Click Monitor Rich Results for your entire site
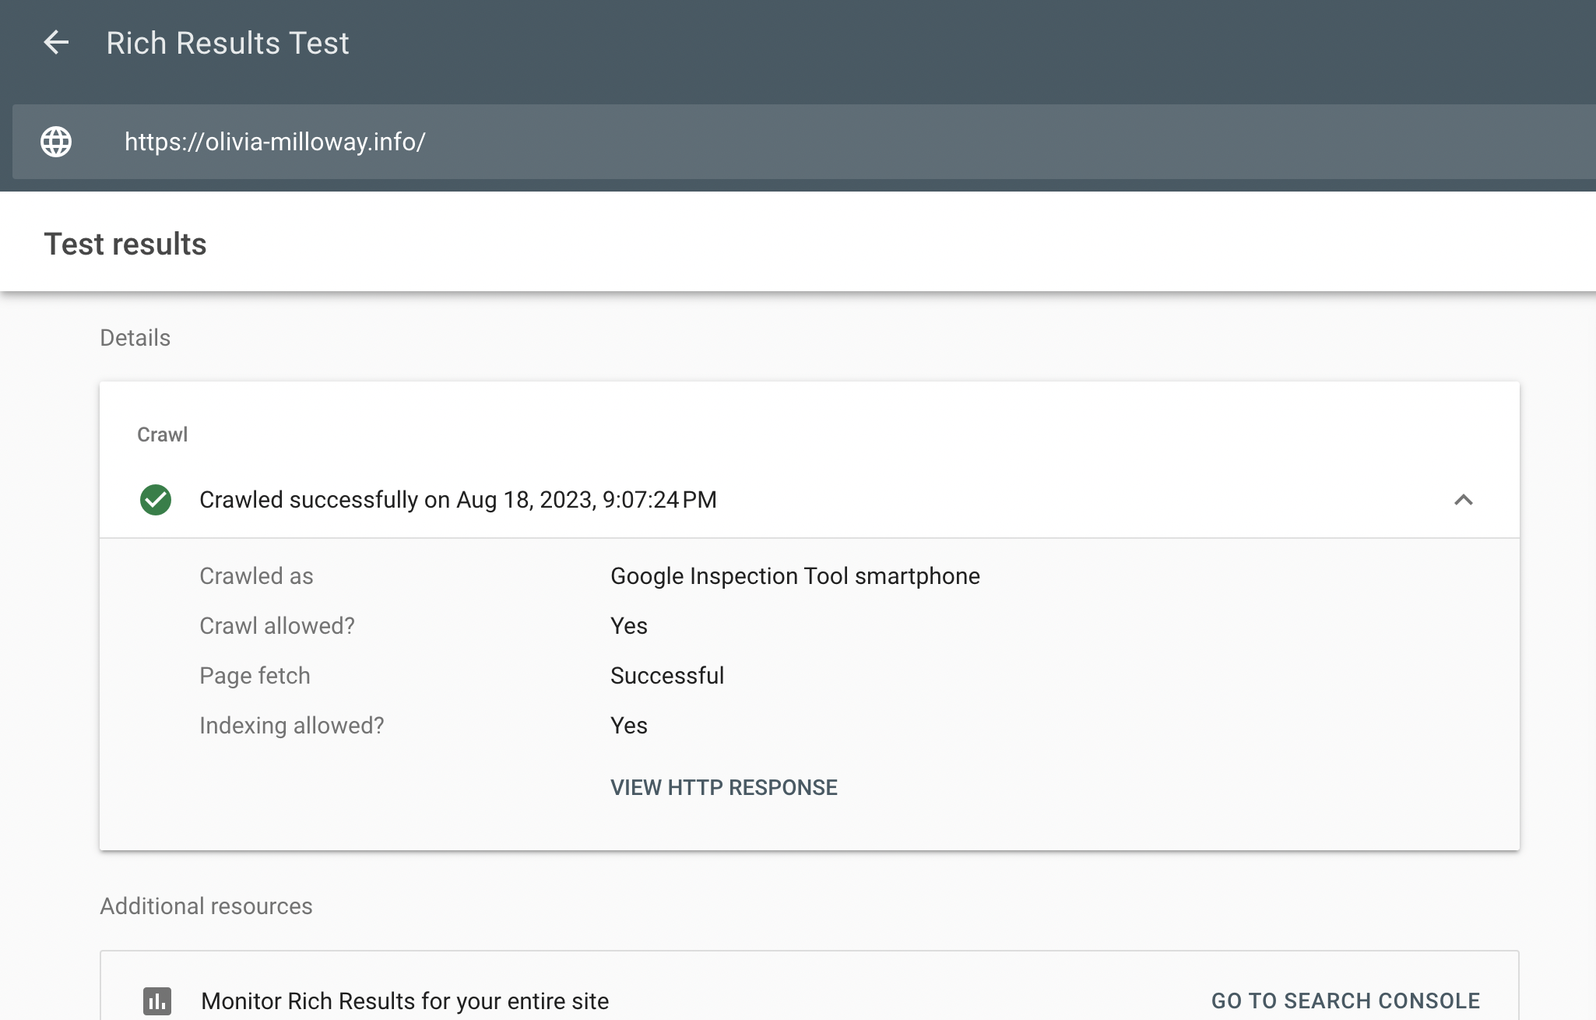 [x=405, y=1001]
